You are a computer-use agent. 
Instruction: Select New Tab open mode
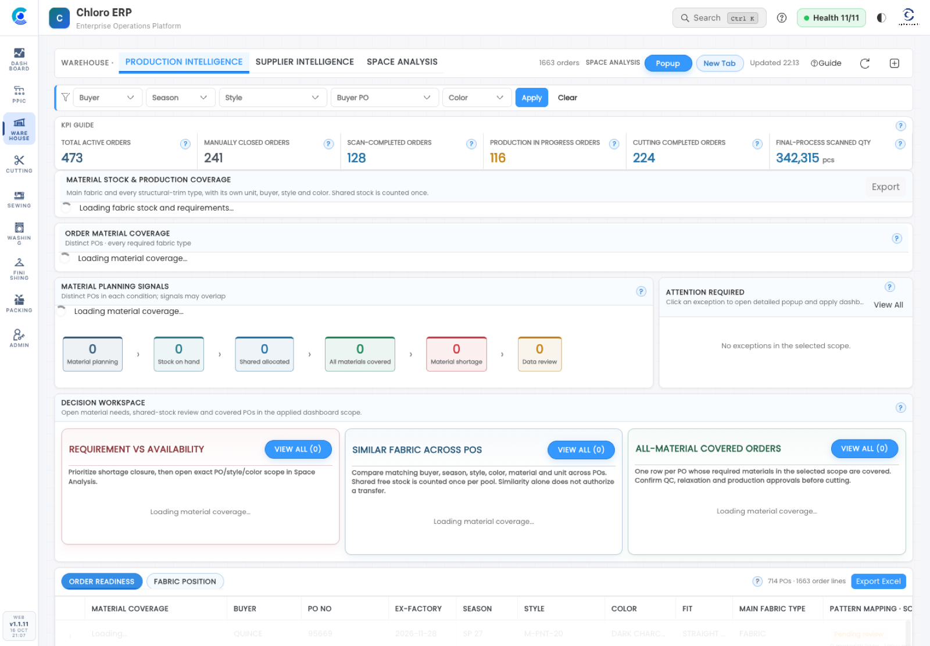[x=720, y=63]
